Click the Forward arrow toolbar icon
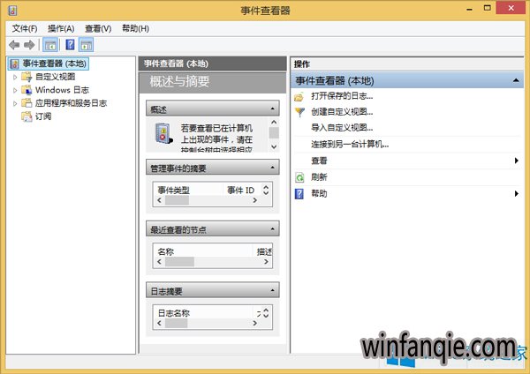 29,45
